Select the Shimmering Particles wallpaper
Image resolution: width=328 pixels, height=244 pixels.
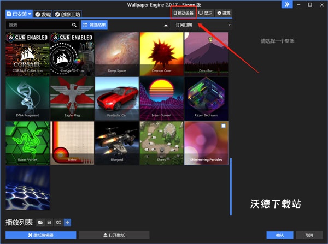206,143
